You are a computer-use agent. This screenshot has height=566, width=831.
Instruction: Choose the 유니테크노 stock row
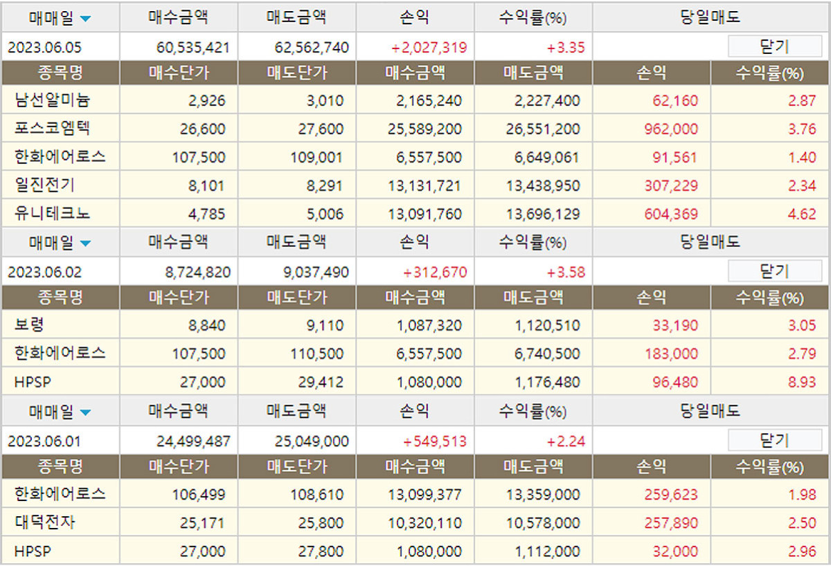pyautogui.click(x=52, y=214)
